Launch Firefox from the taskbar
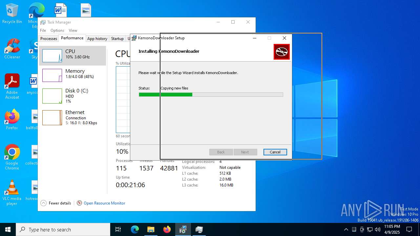The width and height of the screenshot is (420, 236). pyautogui.click(x=167, y=229)
